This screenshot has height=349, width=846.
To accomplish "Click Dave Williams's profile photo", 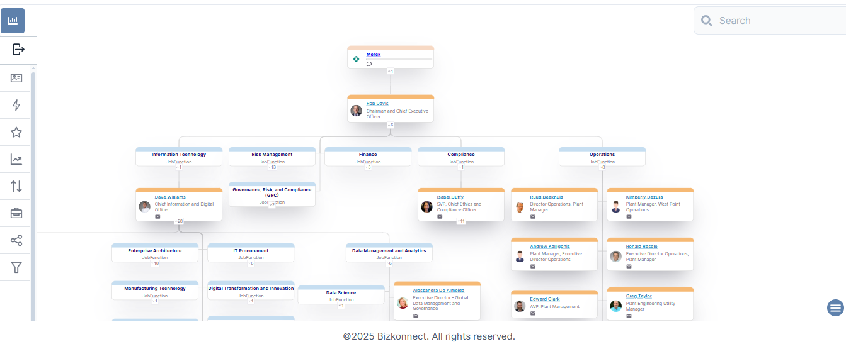I will [145, 207].
